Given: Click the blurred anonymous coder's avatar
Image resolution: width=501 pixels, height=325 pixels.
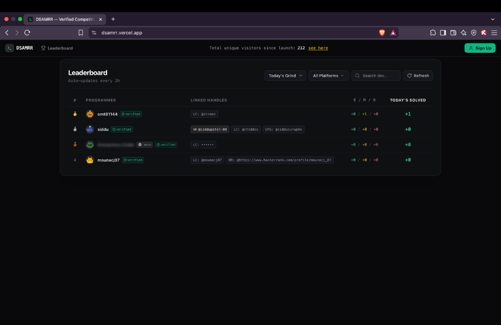Looking at the screenshot, I should (90, 145).
